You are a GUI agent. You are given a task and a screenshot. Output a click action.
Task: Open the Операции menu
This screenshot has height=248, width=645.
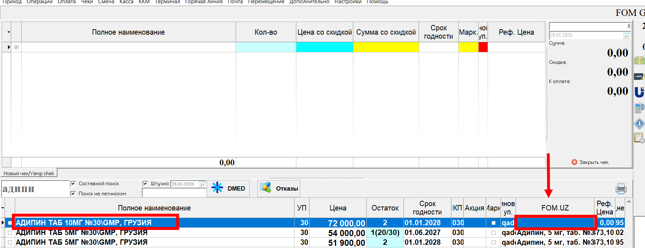(x=40, y=2)
